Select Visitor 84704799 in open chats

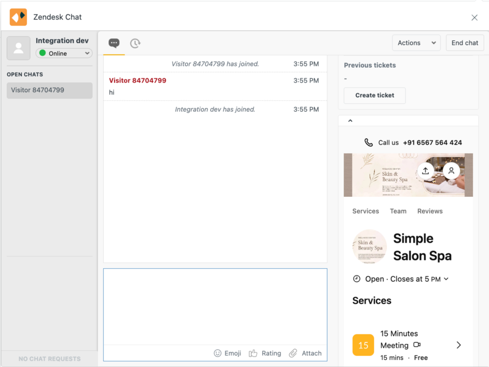click(x=49, y=90)
